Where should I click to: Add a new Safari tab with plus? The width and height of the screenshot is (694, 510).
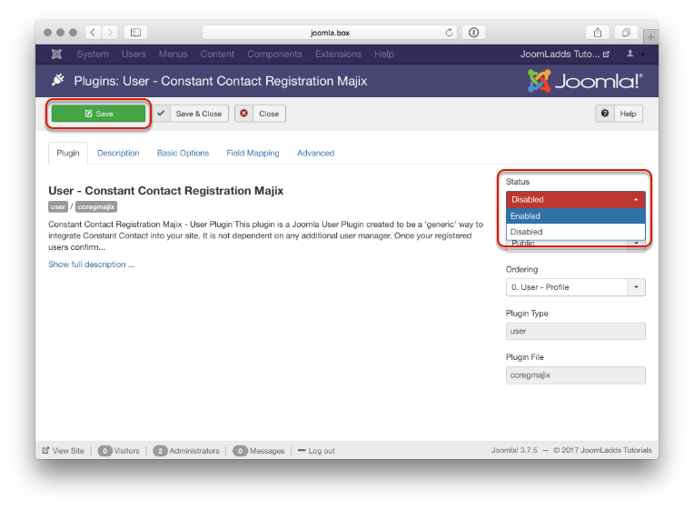pos(650,37)
